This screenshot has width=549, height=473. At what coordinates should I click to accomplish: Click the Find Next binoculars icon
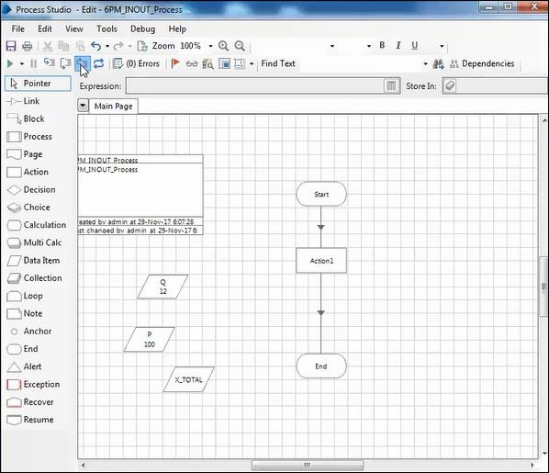coord(438,63)
